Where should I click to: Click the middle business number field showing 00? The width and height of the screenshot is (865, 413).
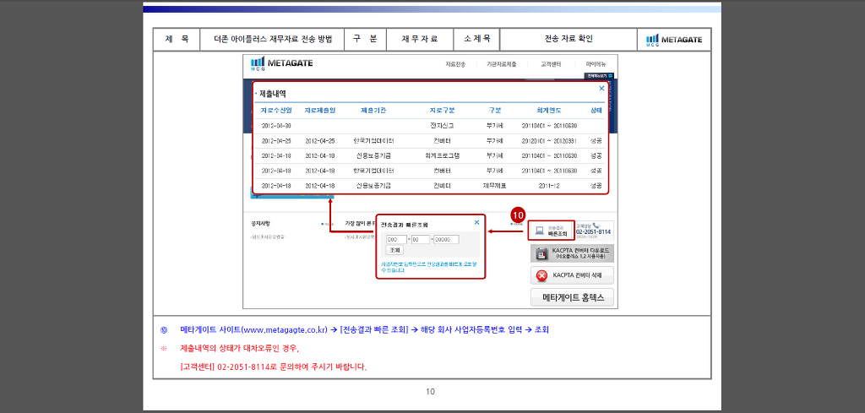pos(421,239)
